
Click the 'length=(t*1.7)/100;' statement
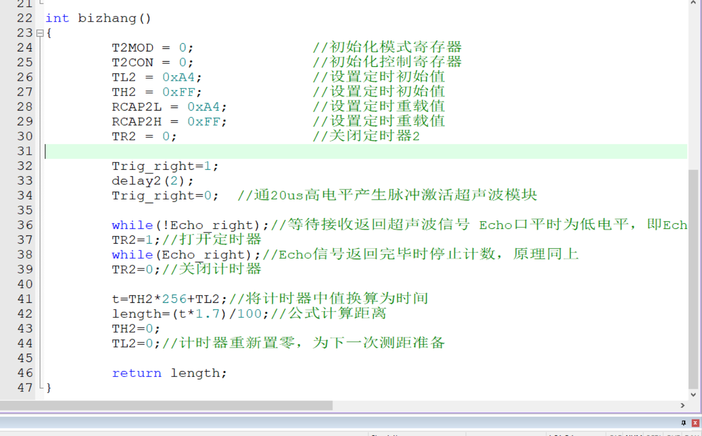tap(191, 314)
